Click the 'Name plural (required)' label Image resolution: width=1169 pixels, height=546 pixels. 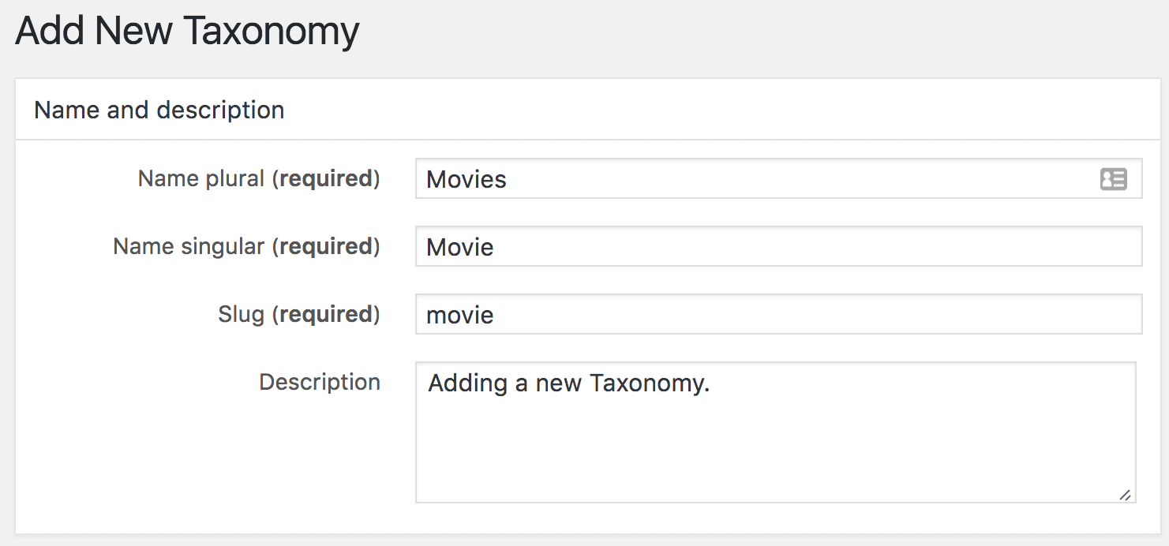click(258, 178)
